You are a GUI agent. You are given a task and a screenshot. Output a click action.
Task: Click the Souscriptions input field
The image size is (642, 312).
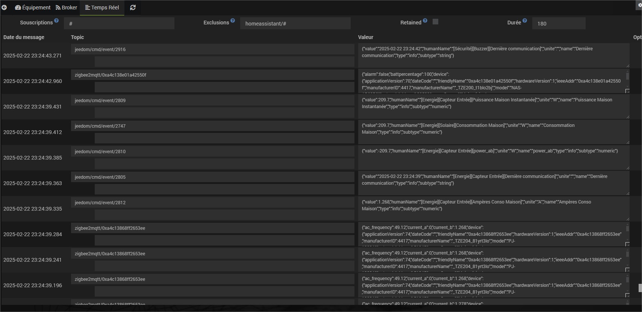[119, 23]
